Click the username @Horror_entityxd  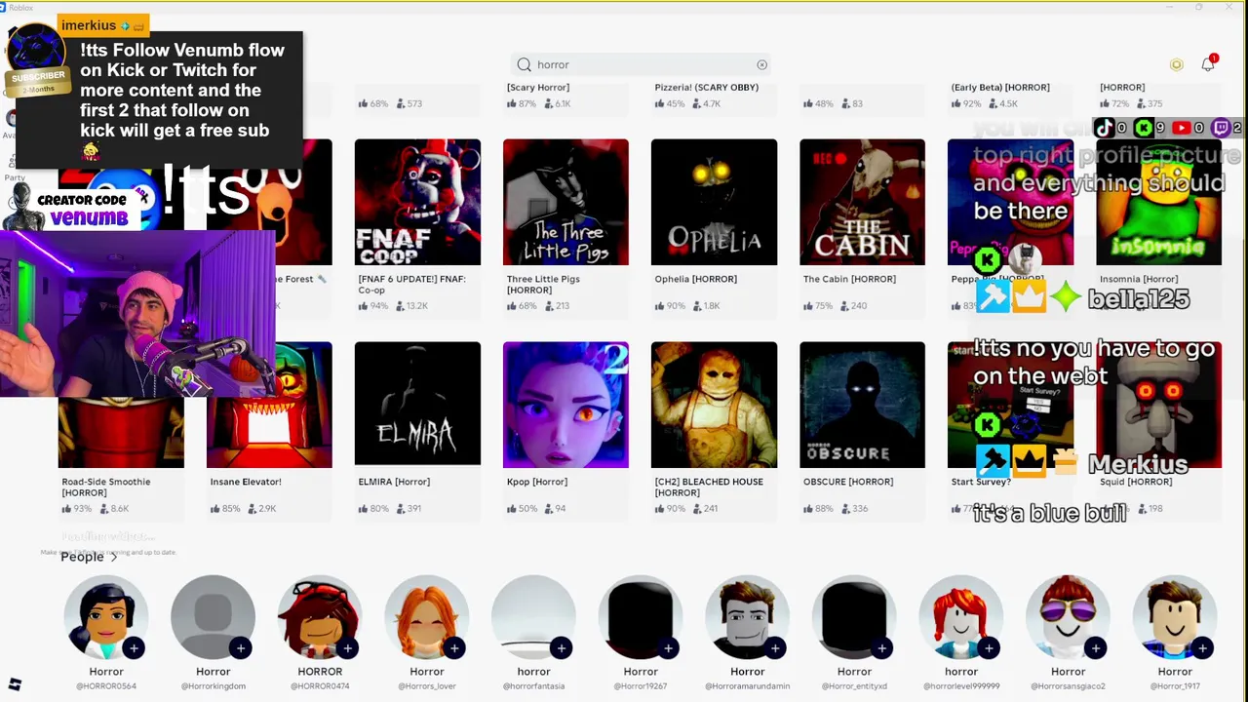(x=854, y=686)
